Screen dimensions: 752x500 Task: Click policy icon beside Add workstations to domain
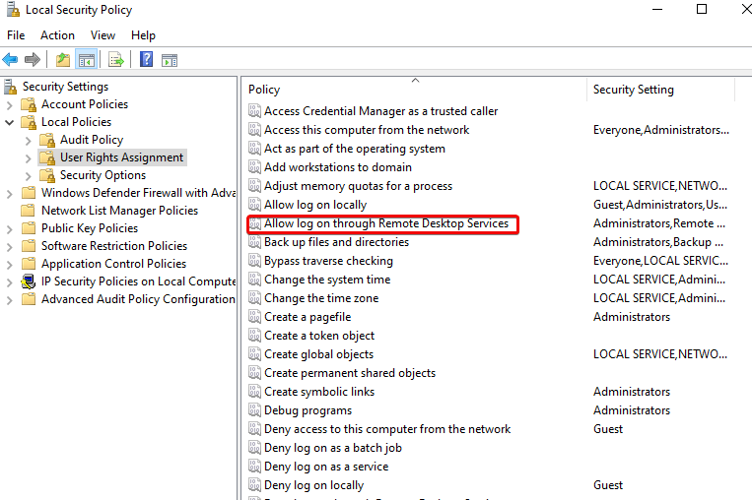point(254,167)
